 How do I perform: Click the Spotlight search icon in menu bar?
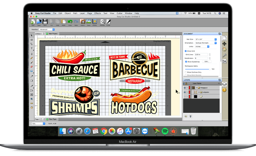coord(215,13)
